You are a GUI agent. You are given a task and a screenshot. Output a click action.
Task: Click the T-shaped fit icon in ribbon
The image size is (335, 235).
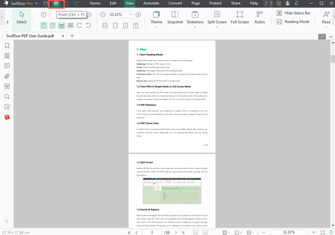[x=136, y=26]
